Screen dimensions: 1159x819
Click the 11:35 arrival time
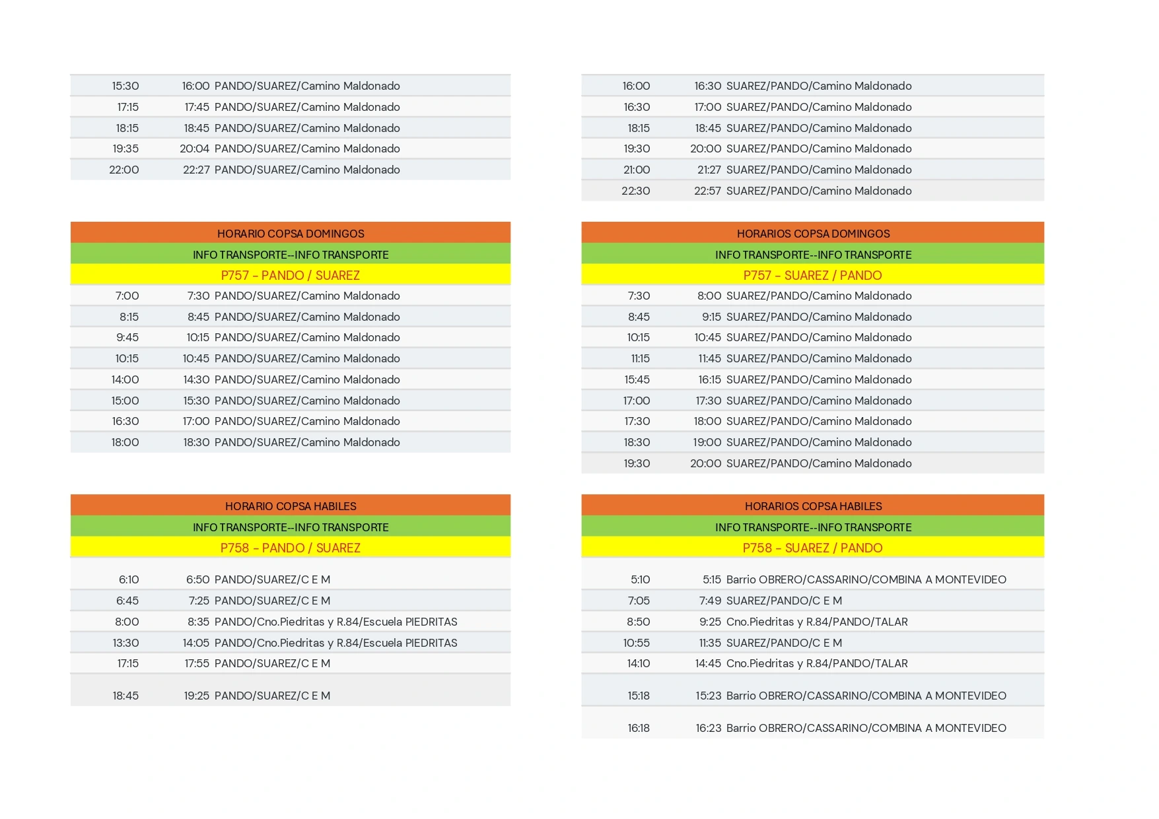(711, 643)
